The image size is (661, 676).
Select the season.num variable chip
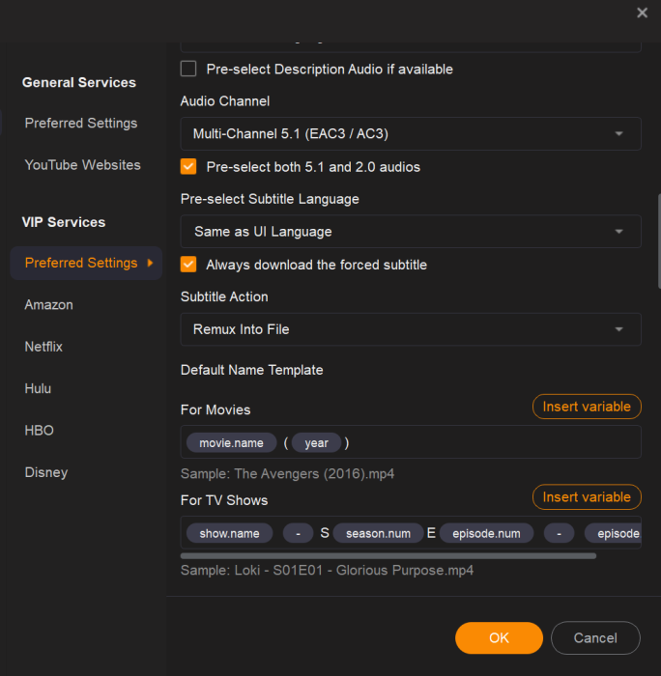(x=378, y=533)
